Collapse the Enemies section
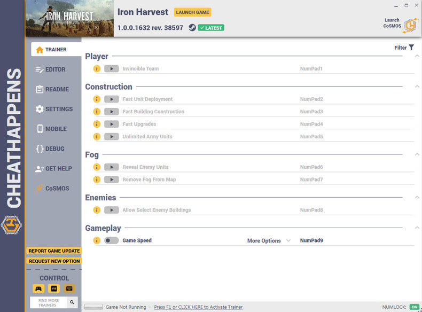Image resolution: width=422 pixels, height=312 pixels. click(417, 197)
